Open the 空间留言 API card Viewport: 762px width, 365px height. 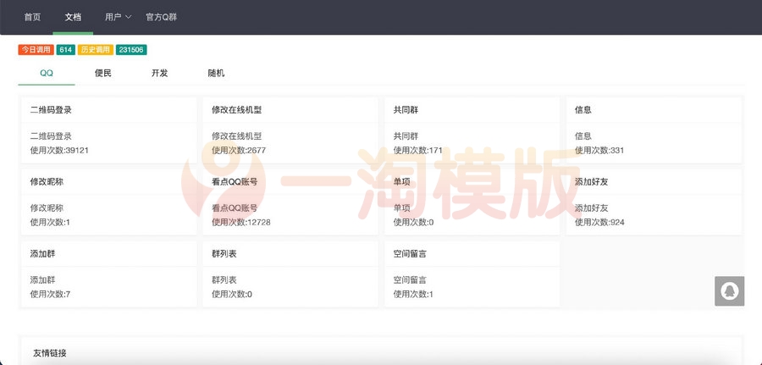click(x=472, y=274)
